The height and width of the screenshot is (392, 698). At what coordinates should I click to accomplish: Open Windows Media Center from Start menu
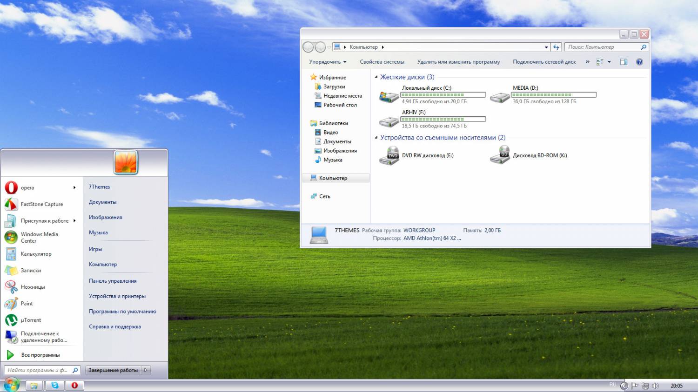[x=41, y=237]
